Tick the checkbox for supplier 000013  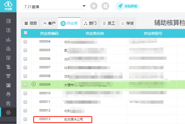(25, 119)
